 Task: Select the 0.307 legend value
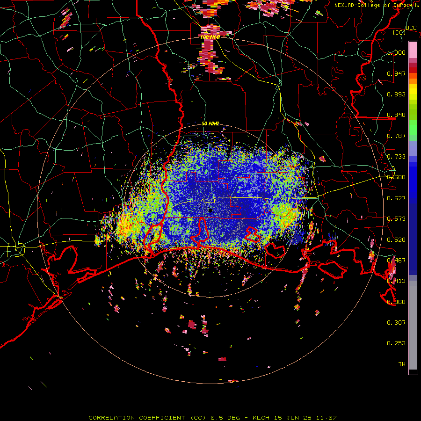point(396,323)
